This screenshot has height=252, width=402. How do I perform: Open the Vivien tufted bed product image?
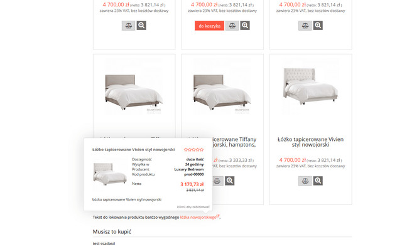point(310,87)
